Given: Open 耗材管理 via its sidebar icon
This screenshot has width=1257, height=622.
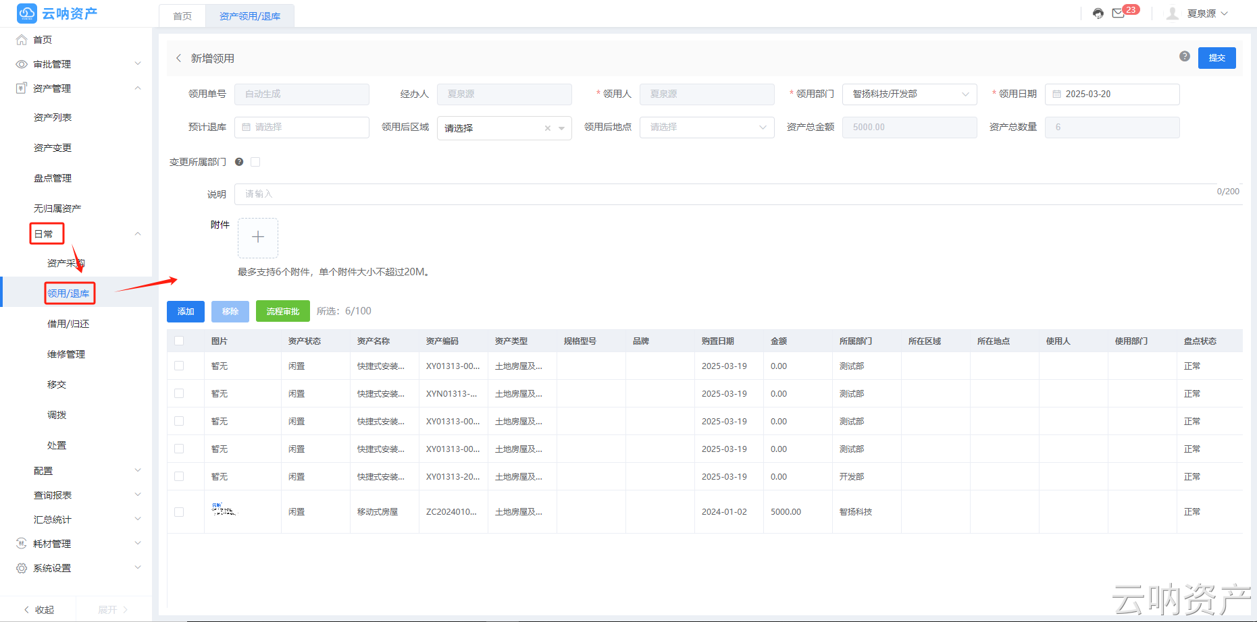Looking at the screenshot, I should click(x=22, y=544).
